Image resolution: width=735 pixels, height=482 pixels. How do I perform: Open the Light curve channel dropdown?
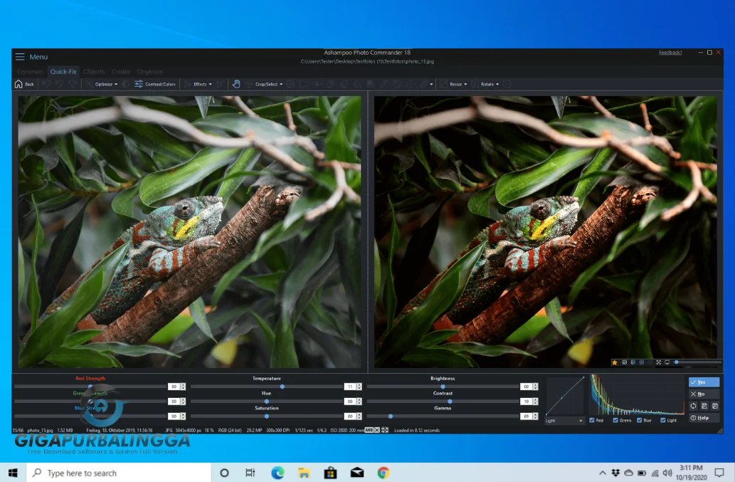click(x=565, y=421)
